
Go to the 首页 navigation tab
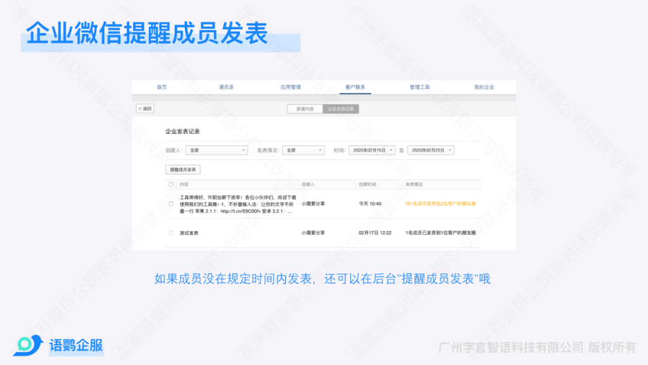[161, 87]
